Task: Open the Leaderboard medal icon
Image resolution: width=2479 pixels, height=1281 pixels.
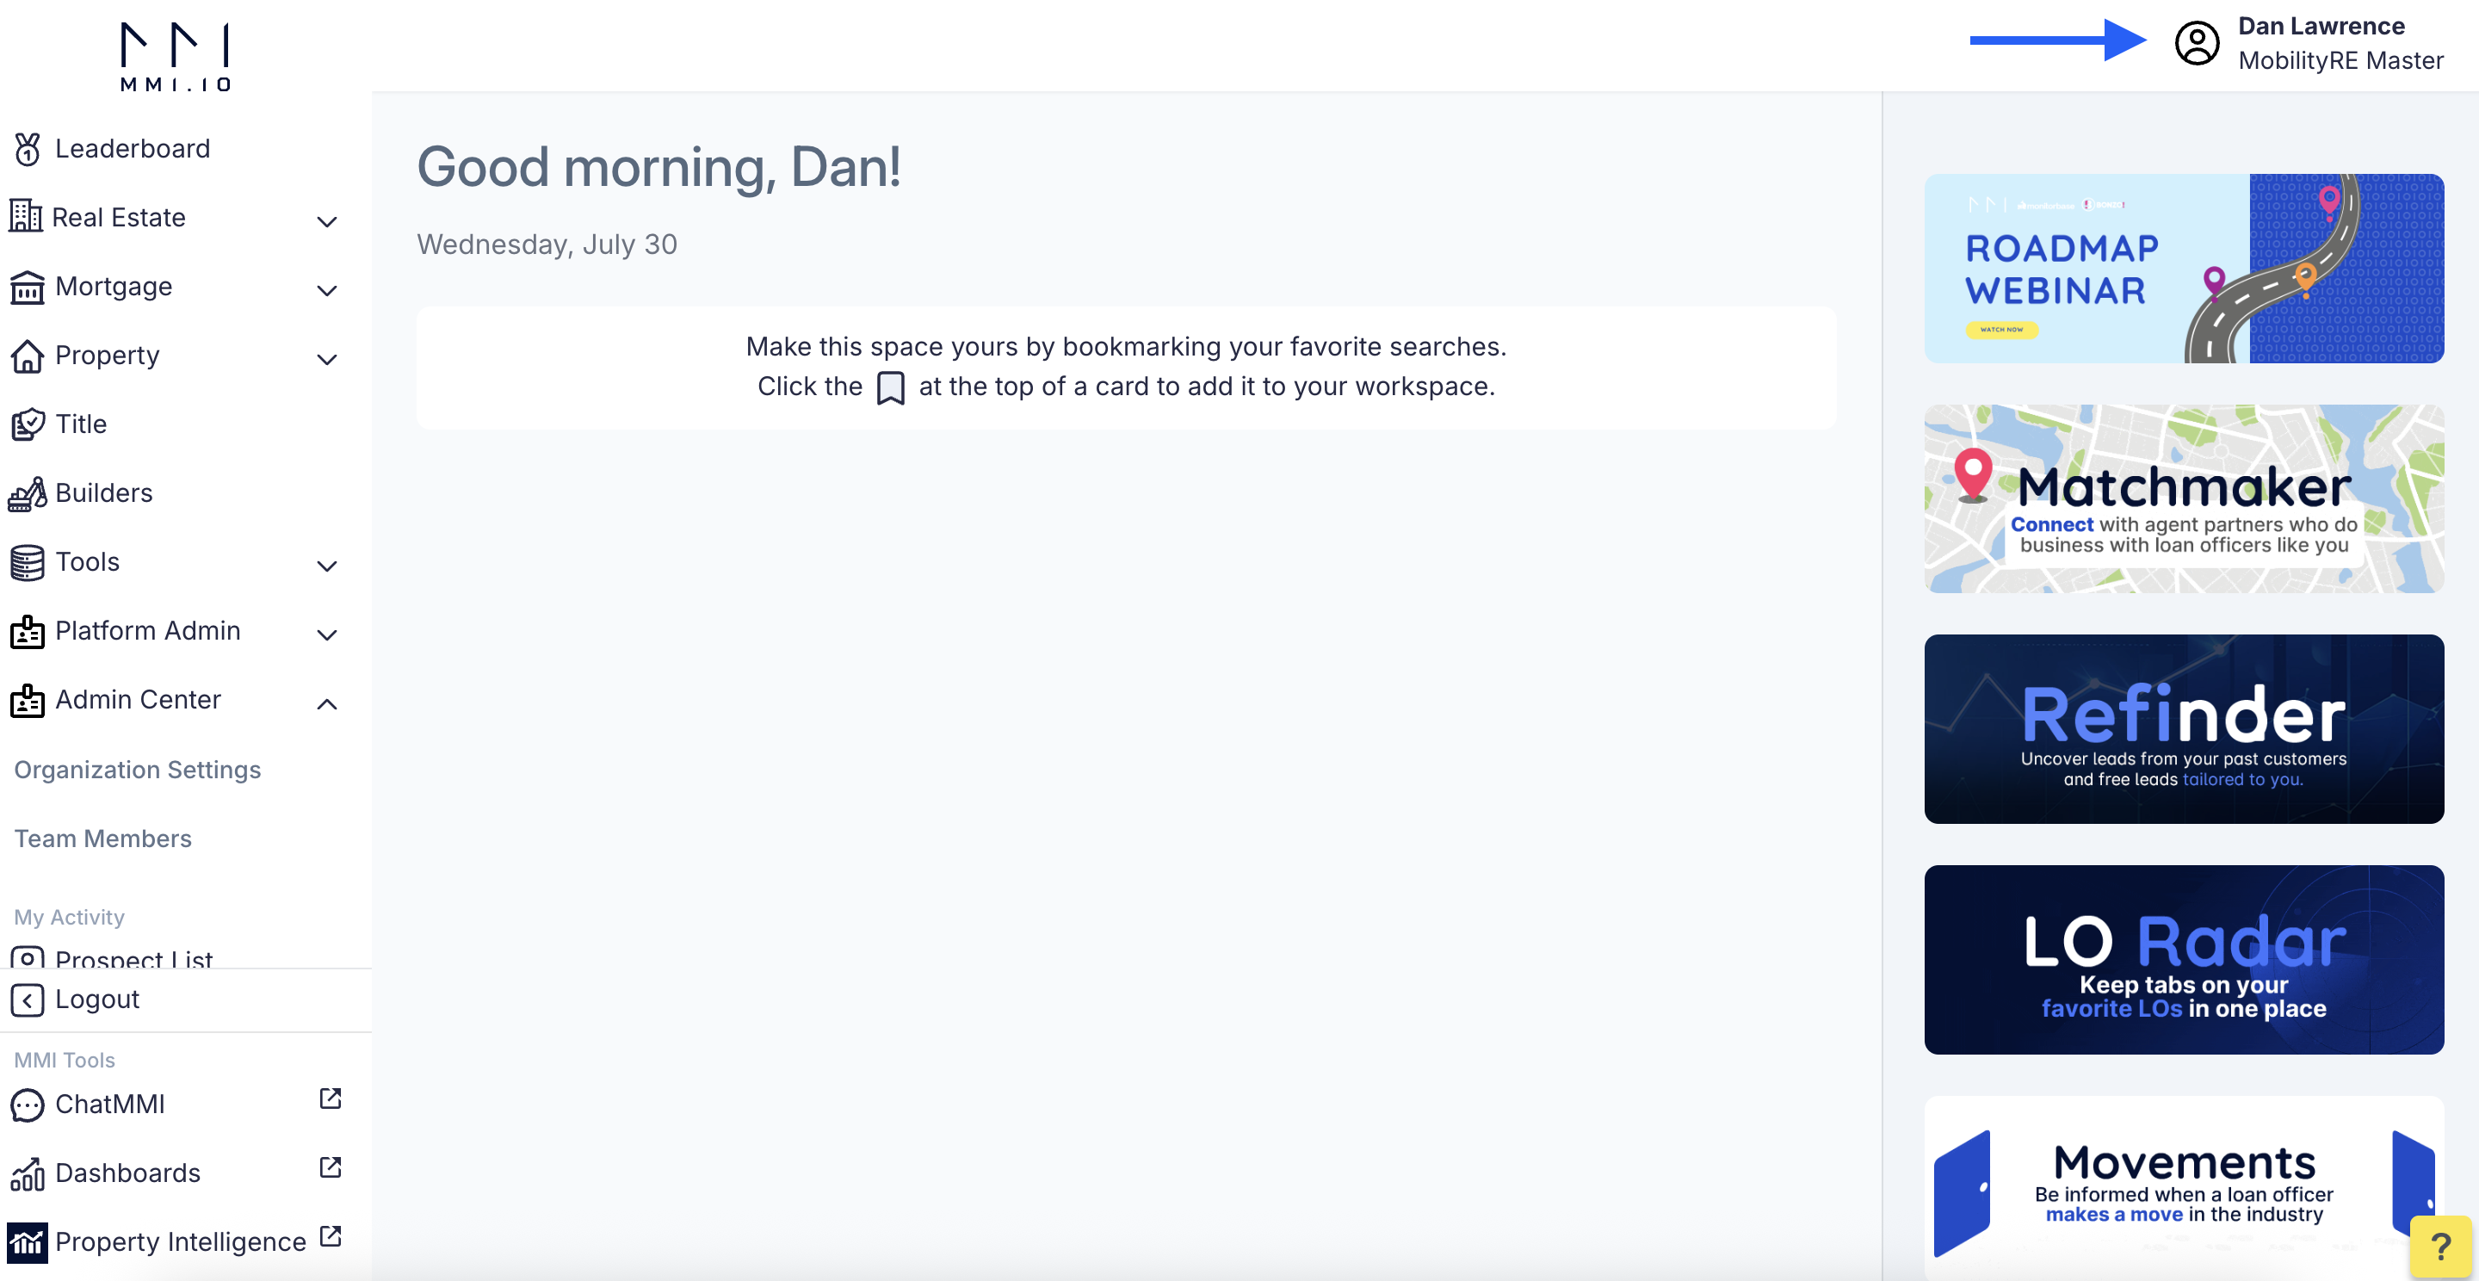Action: [x=27, y=149]
